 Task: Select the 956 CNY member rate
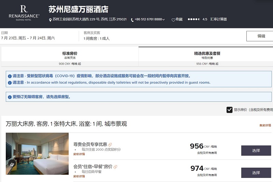(256, 151)
